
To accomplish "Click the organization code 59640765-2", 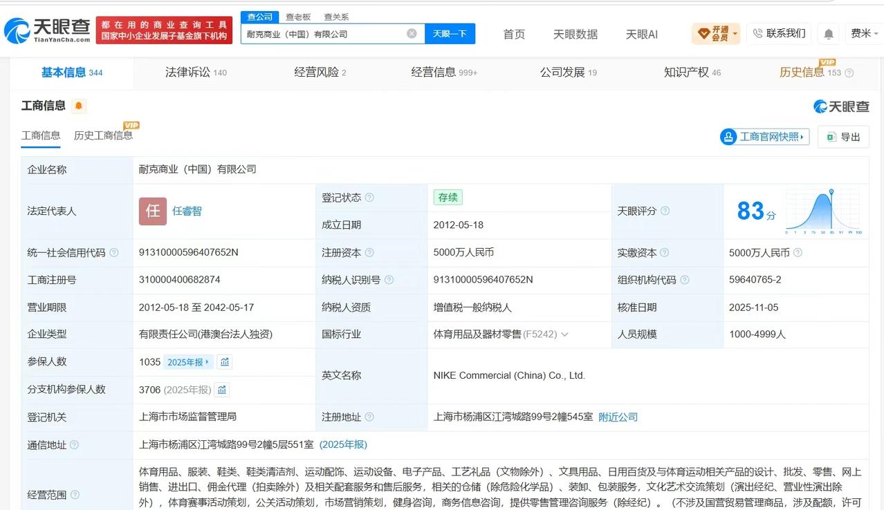I will pos(756,280).
